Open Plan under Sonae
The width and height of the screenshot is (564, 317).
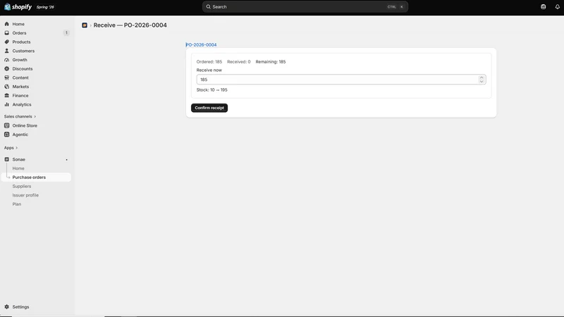(x=16, y=204)
